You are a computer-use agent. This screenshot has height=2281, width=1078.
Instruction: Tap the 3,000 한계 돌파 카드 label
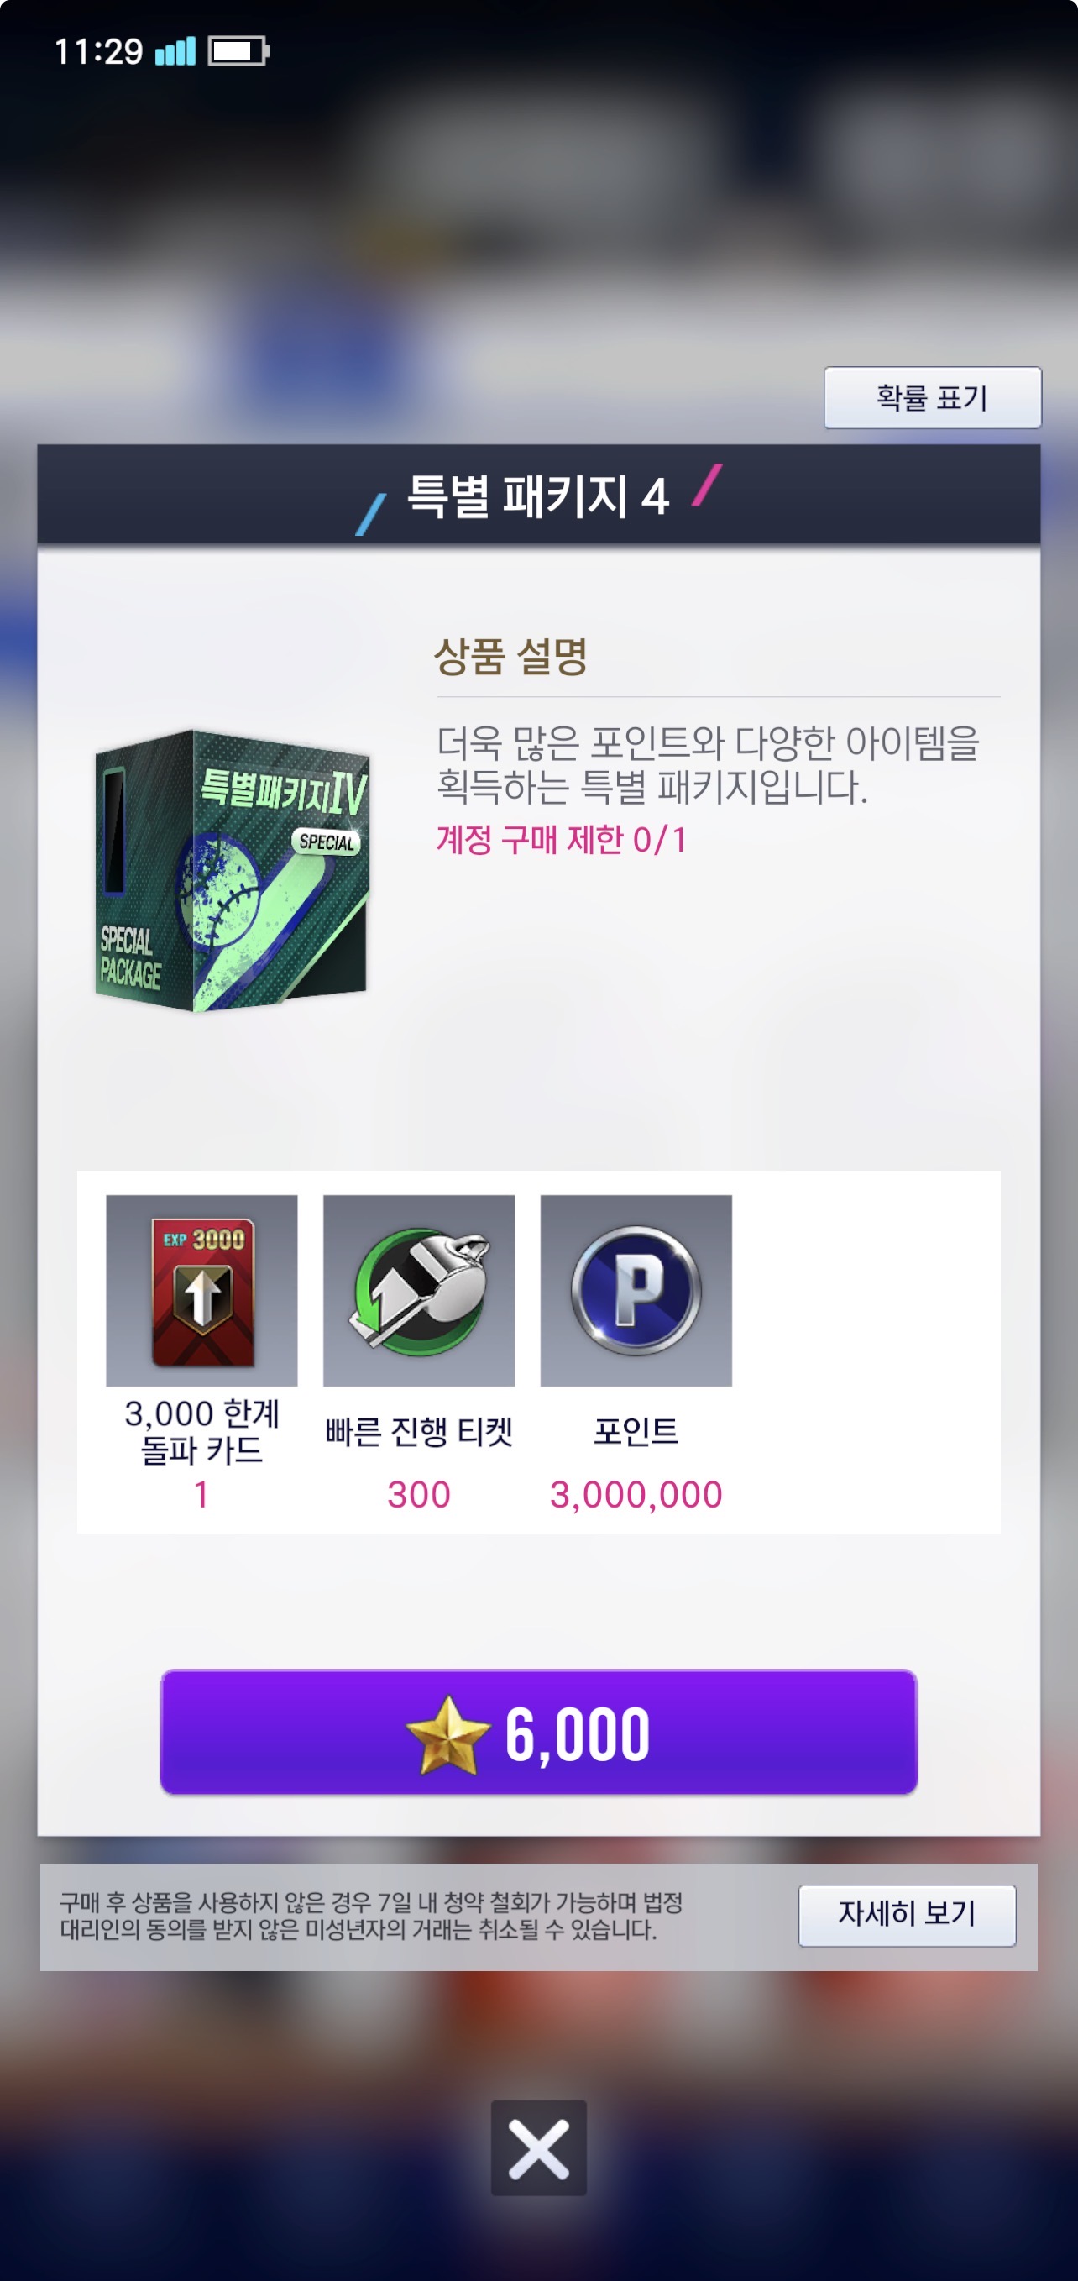tap(201, 1431)
